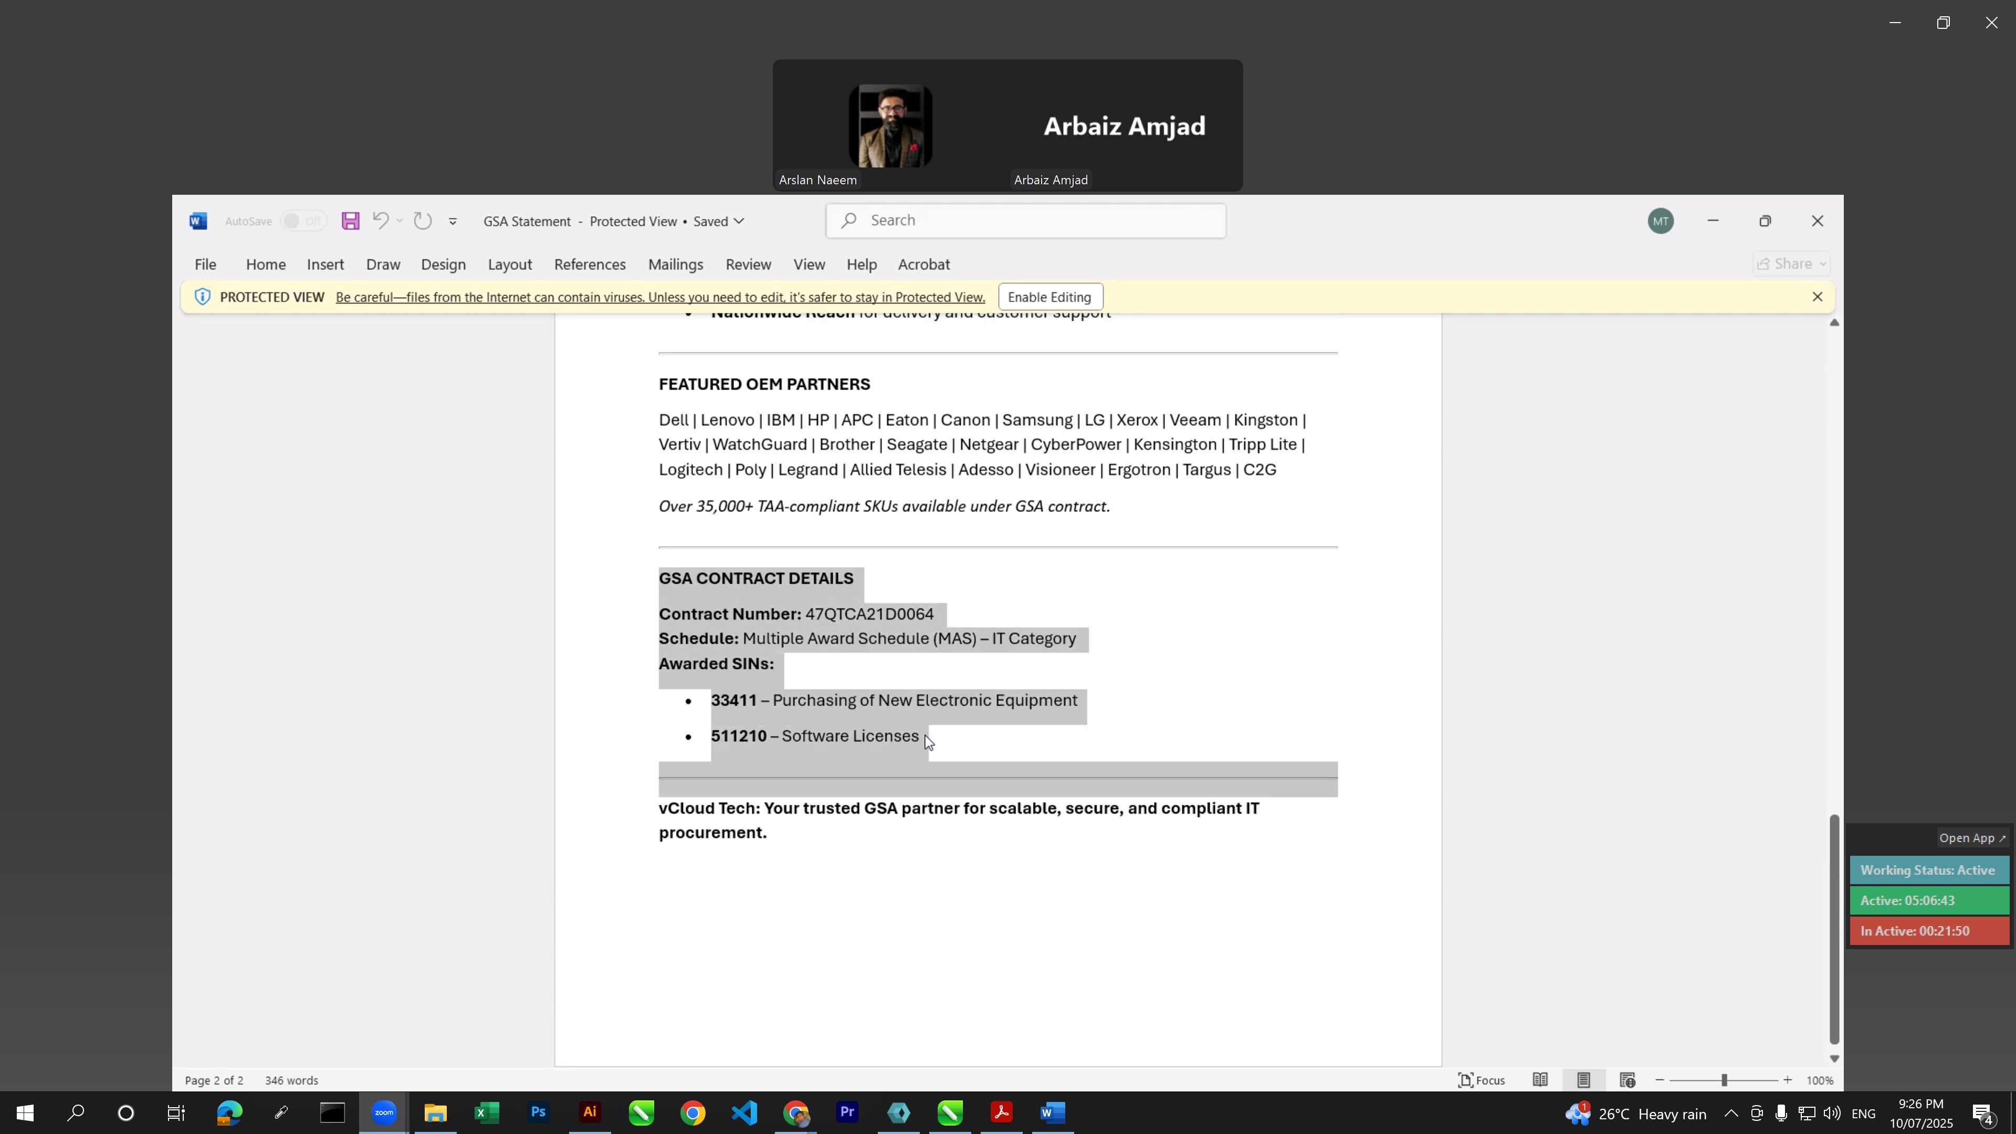Toggle the AutoSave switch

pos(303,222)
